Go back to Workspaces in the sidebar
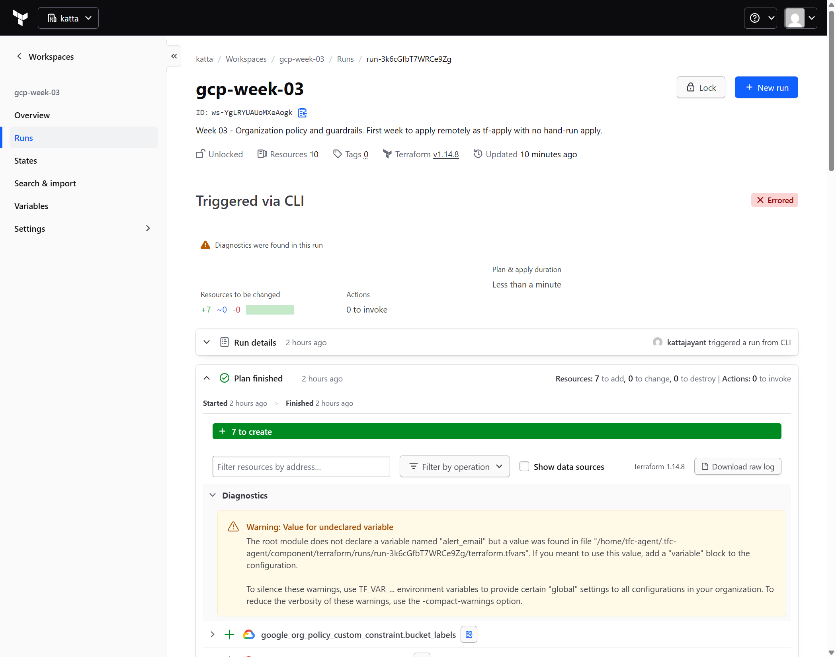The height and width of the screenshot is (657, 836). click(x=45, y=57)
